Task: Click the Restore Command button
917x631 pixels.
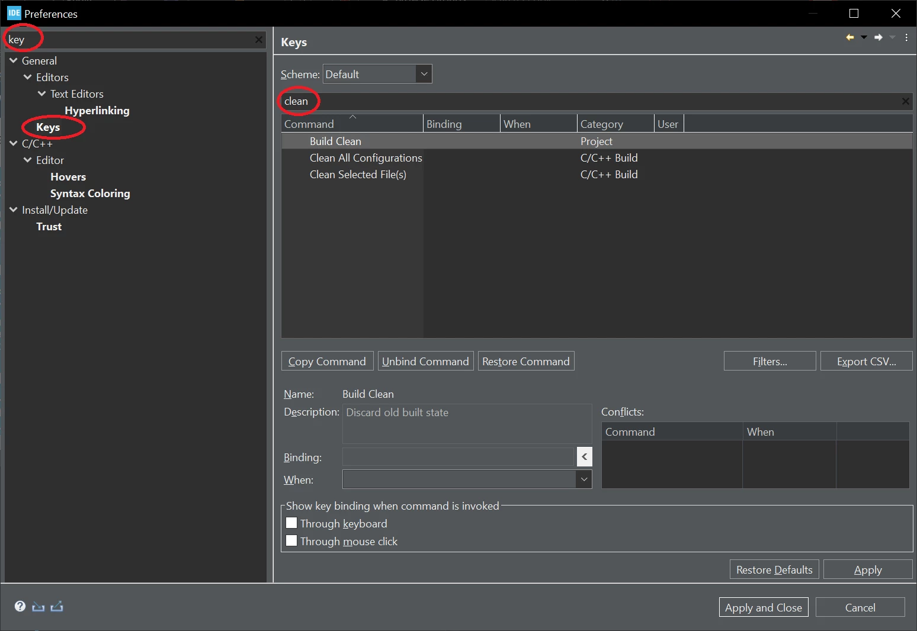Action: (526, 361)
